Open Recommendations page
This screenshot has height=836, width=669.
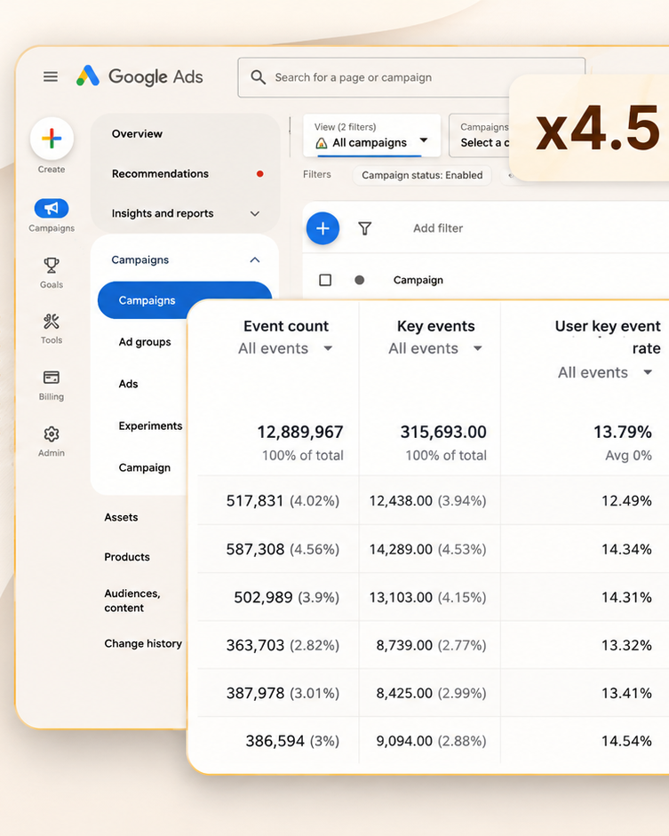pos(160,174)
